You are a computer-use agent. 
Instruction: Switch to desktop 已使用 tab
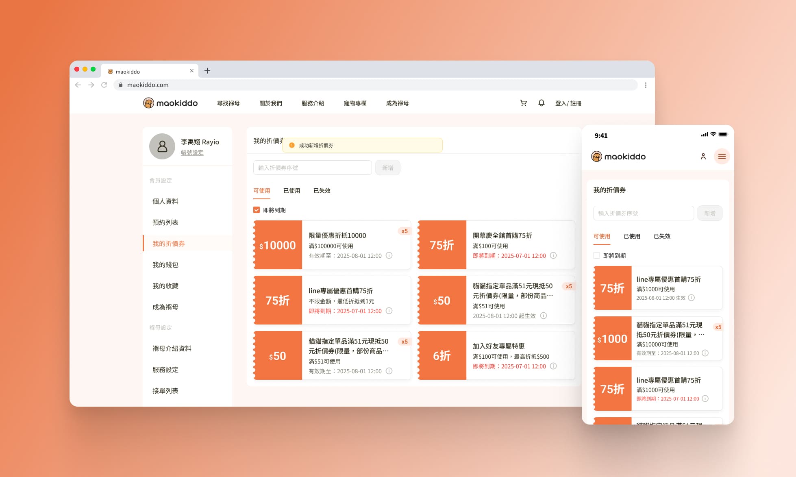point(292,190)
